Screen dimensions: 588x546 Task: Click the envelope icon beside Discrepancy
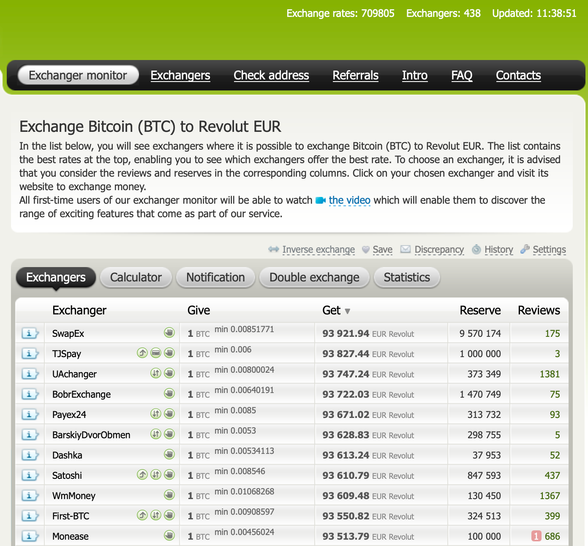click(x=406, y=249)
